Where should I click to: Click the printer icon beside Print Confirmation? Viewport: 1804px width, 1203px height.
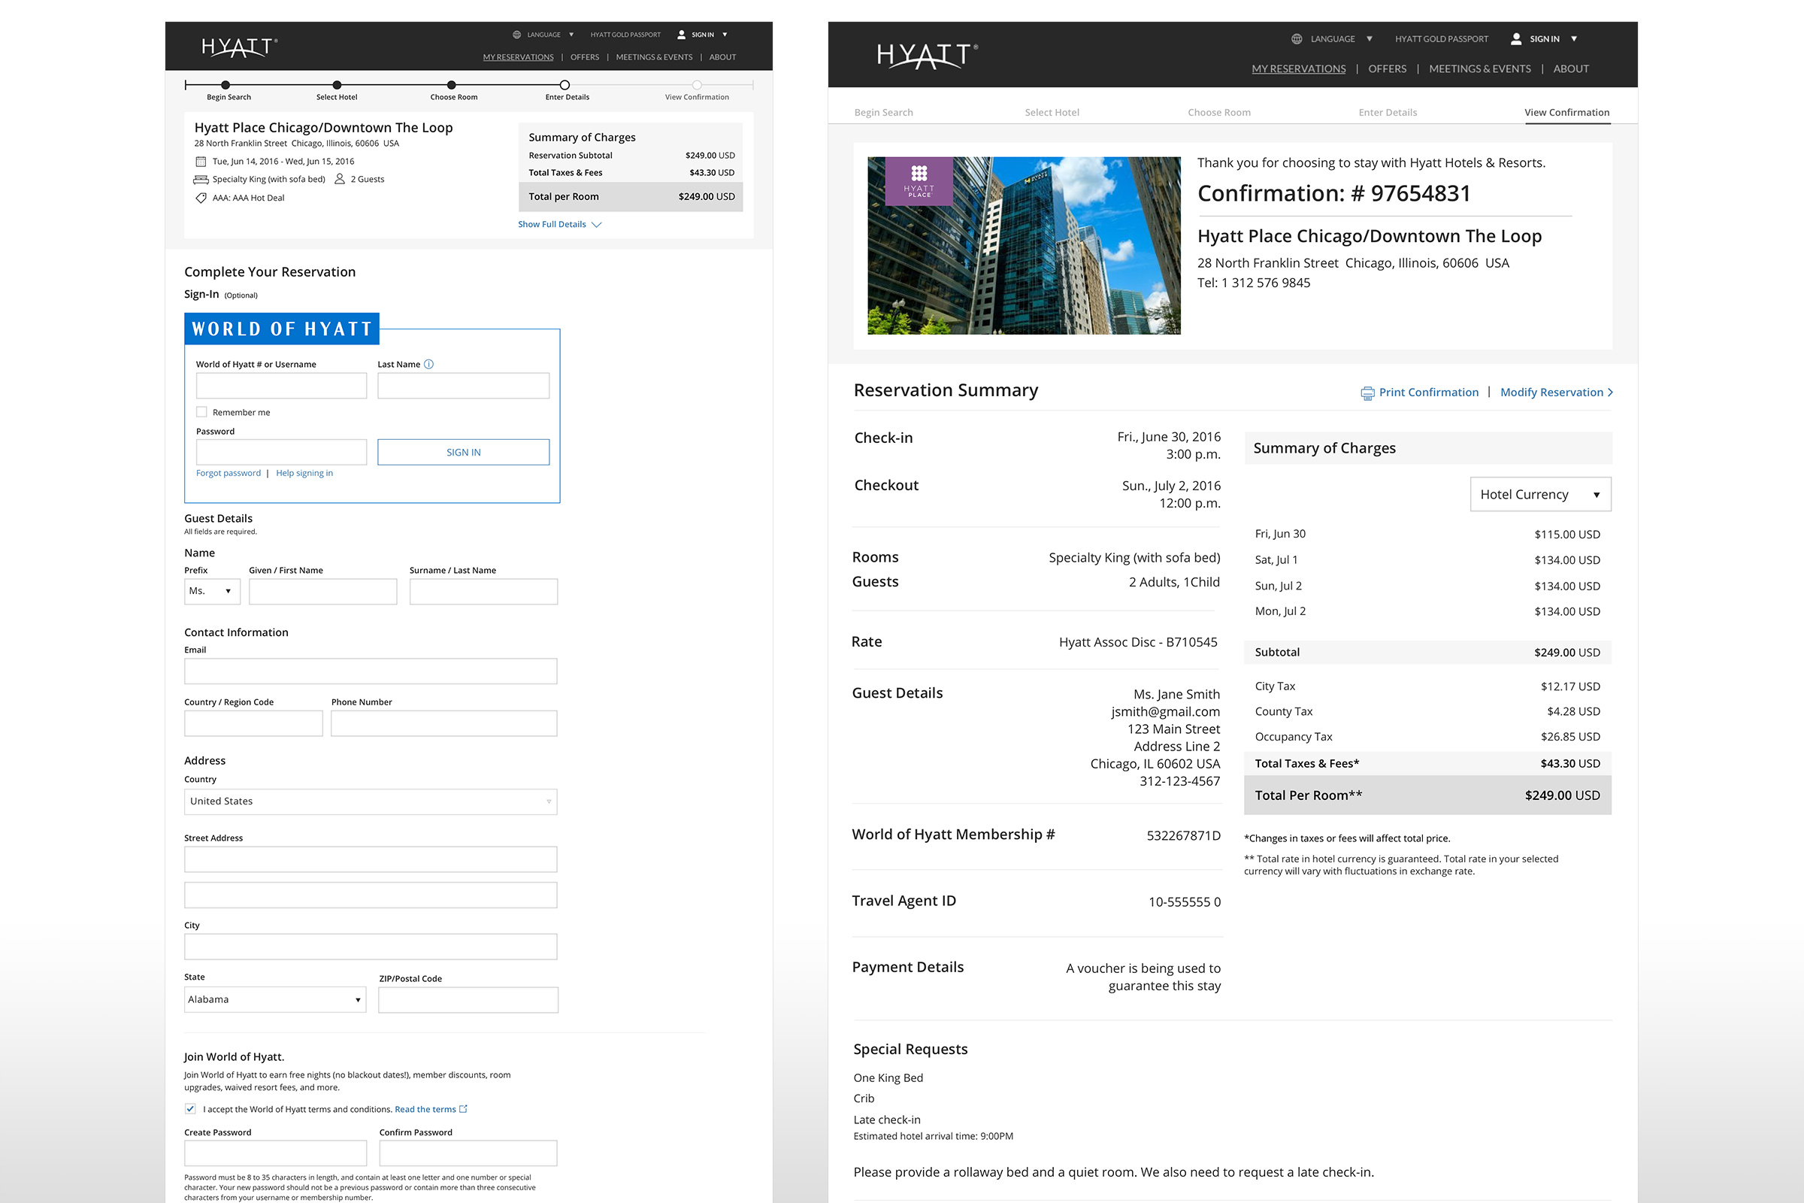tap(1367, 392)
